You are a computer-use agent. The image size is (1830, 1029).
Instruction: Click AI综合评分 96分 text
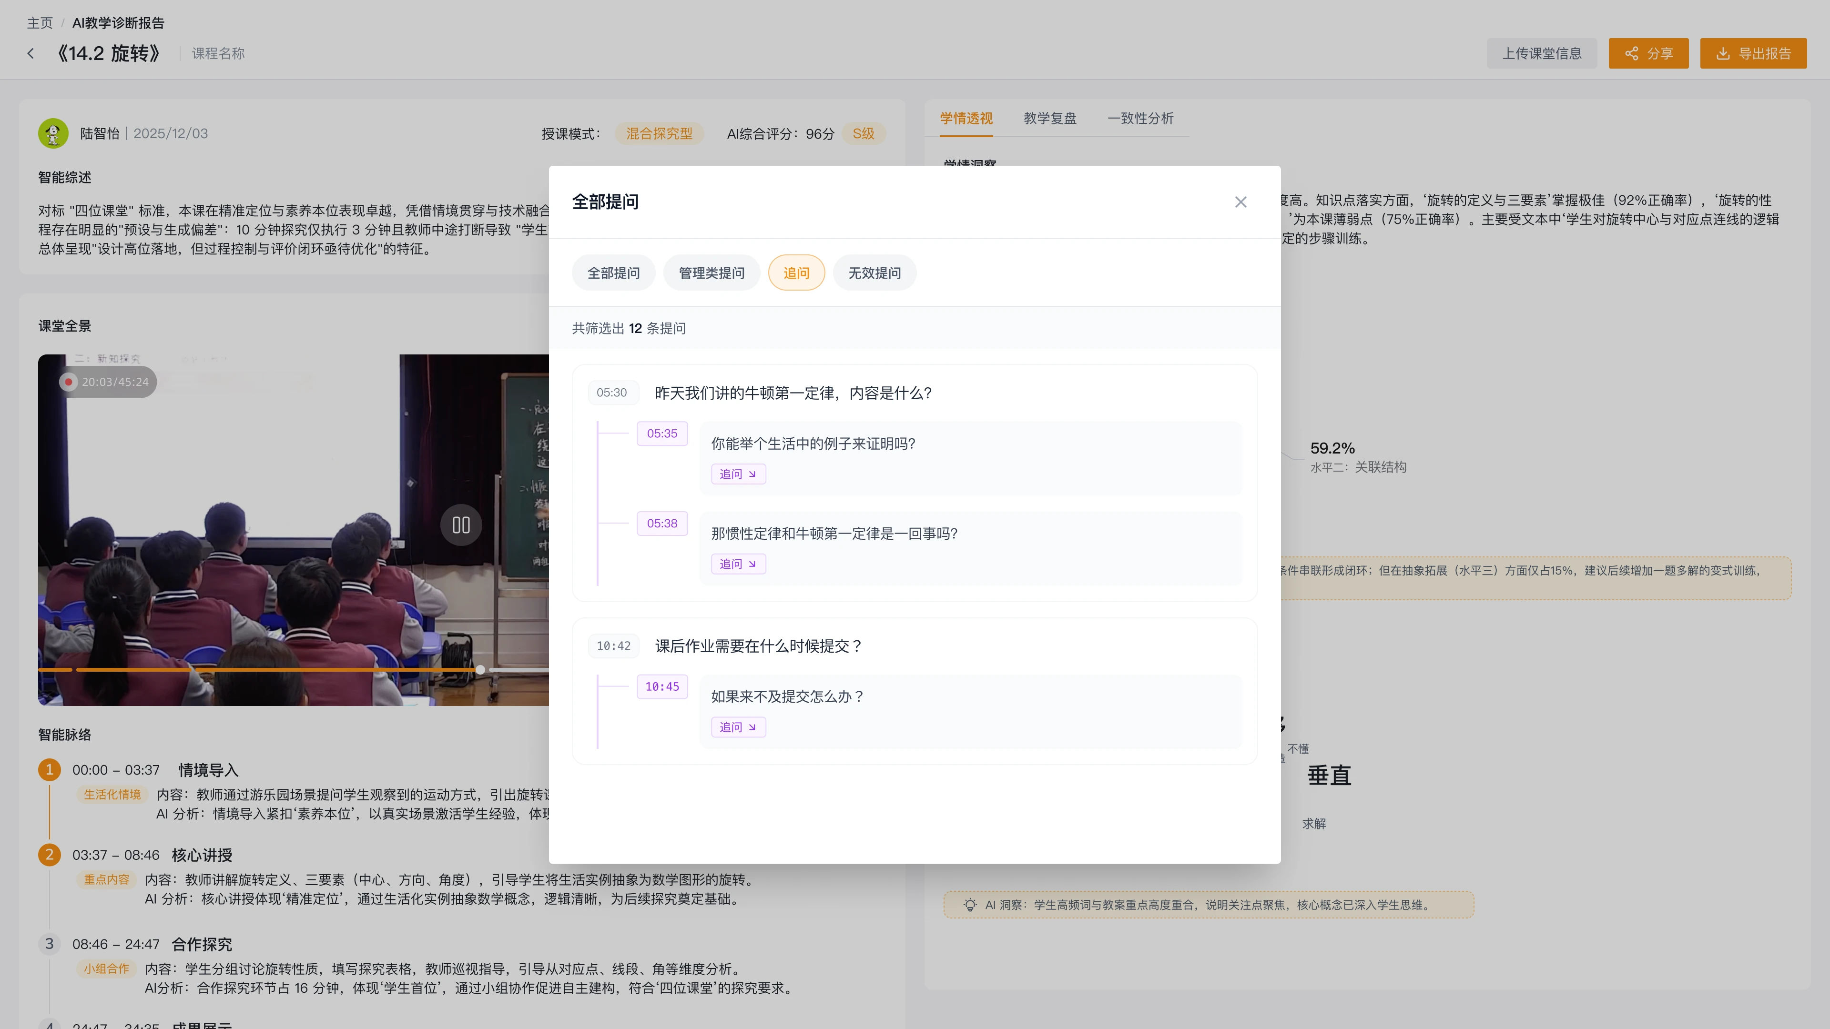(780, 133)
